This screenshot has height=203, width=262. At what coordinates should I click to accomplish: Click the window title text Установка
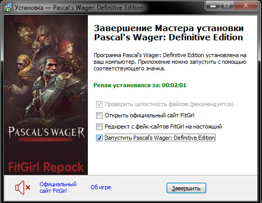coord(29,8)
